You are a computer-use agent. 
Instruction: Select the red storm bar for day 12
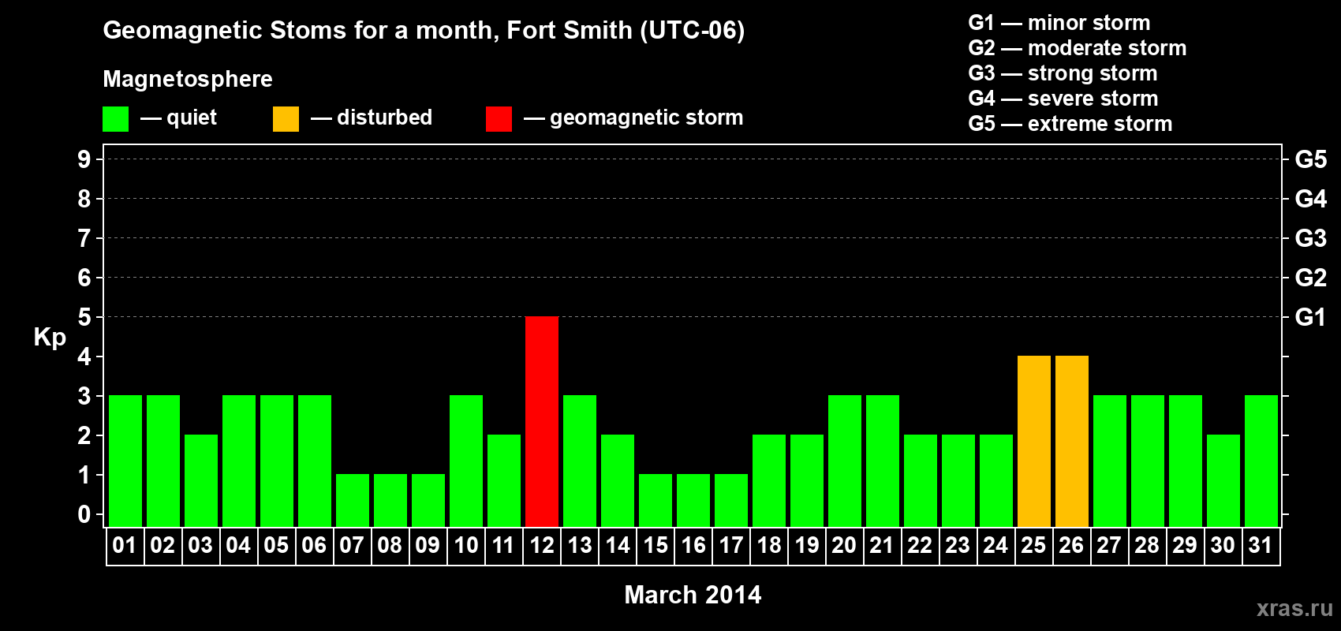click(x=542, y=421)
